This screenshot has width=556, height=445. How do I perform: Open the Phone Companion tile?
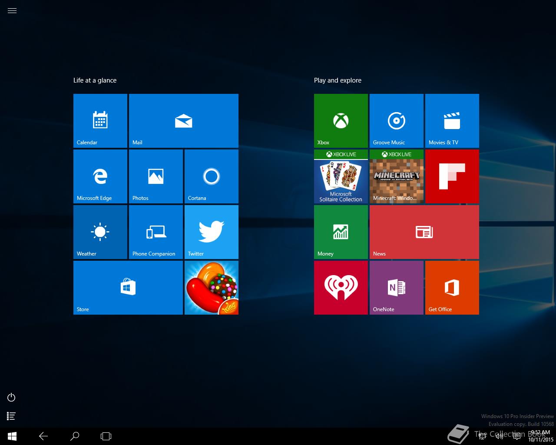(x=156, y=232)
